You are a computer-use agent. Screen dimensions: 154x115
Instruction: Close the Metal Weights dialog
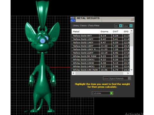132,19
